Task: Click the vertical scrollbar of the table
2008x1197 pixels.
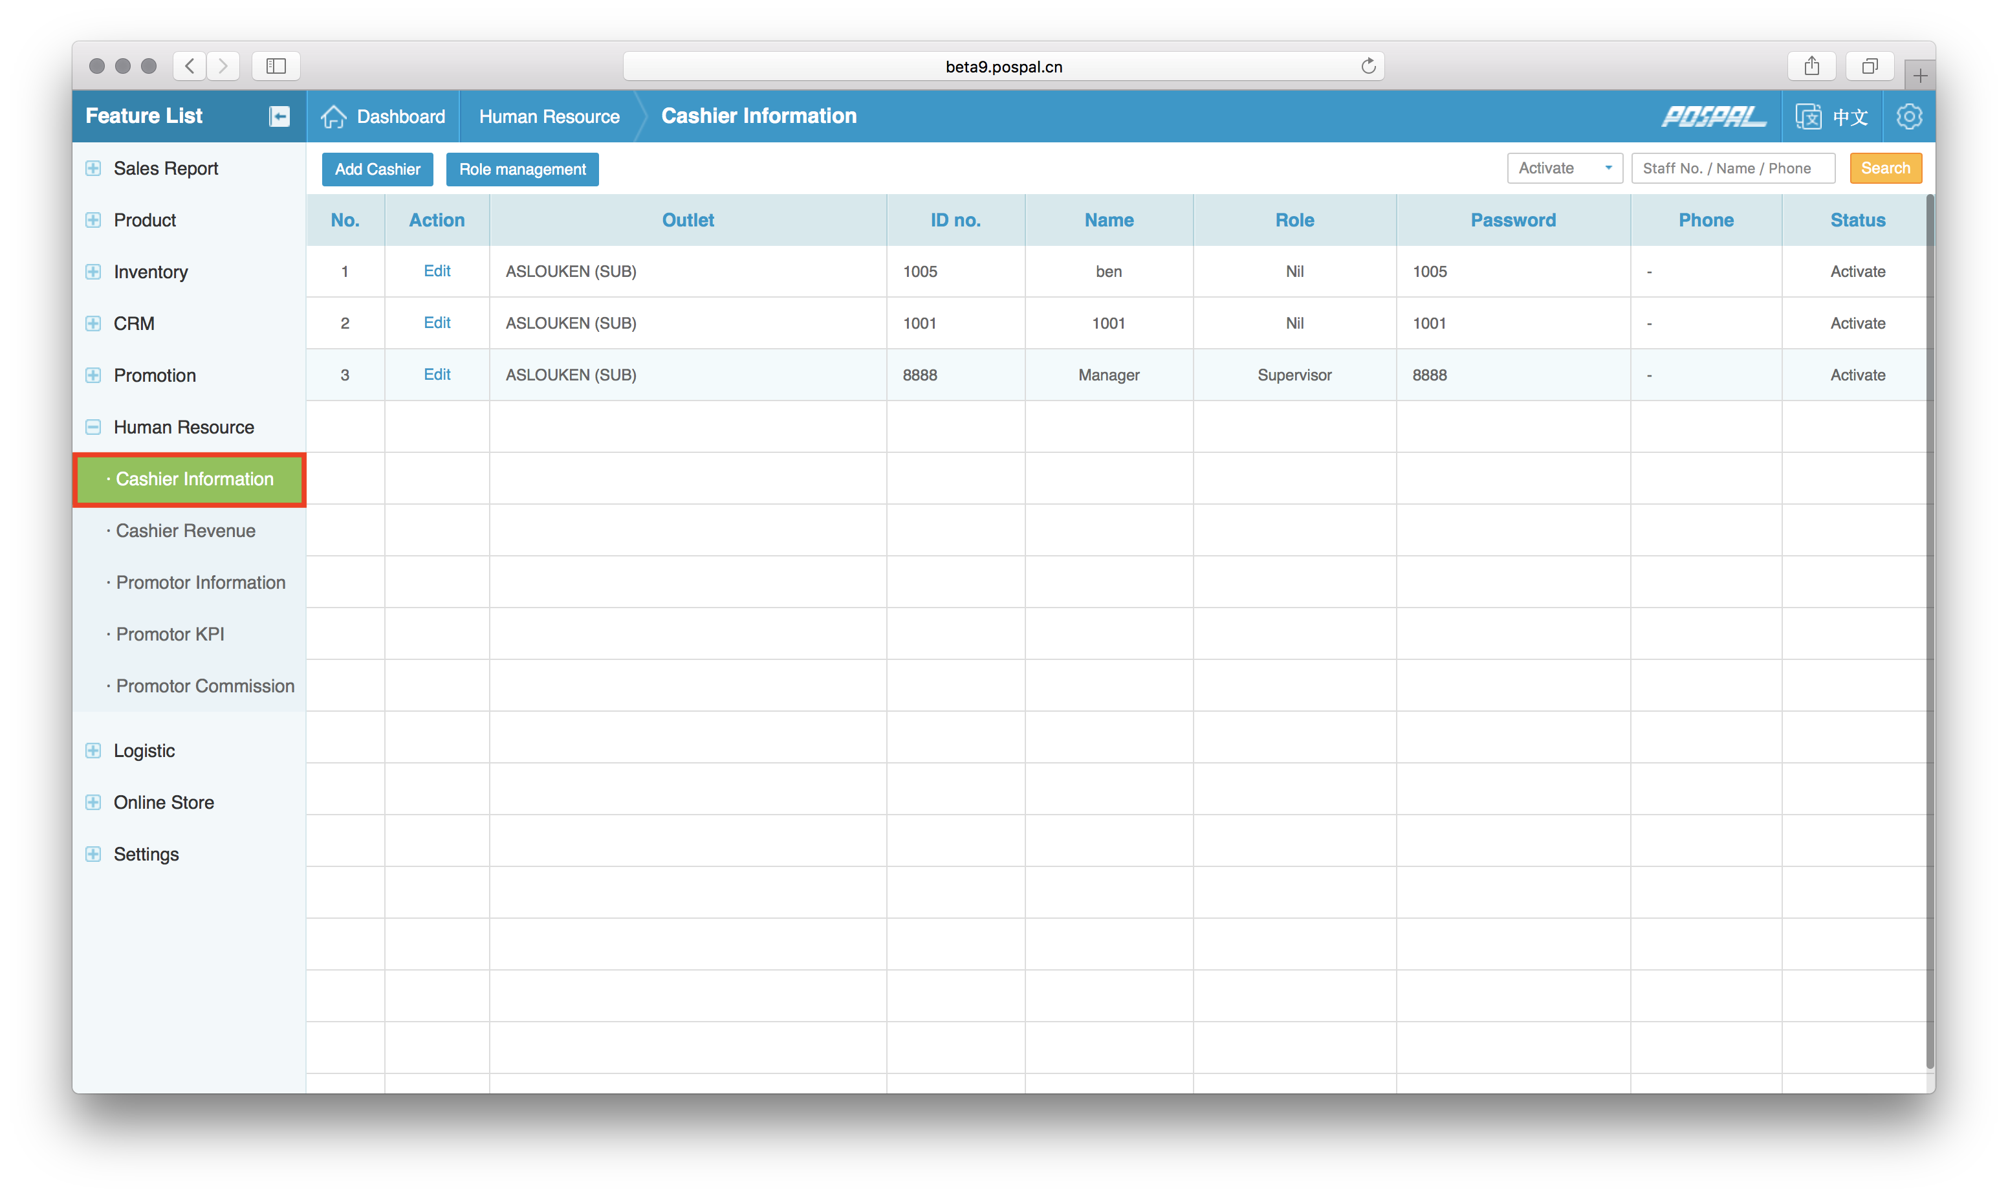Action: click(x=1929, y=629)
